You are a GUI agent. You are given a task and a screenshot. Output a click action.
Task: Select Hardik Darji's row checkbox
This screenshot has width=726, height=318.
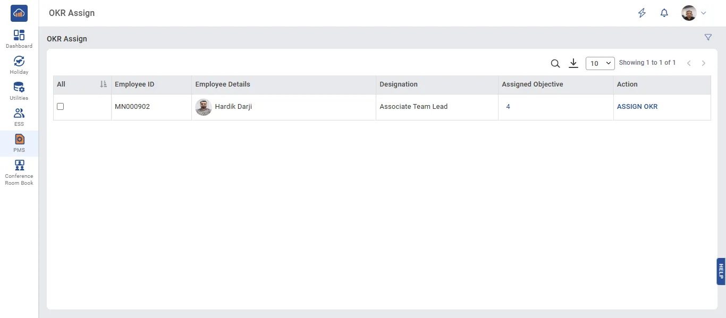click(x=60, y=106)
